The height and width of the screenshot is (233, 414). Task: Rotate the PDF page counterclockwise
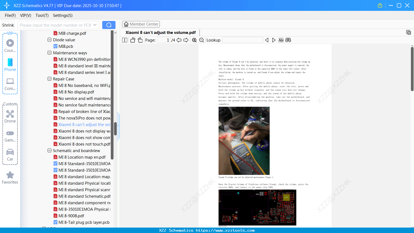pyautogui.click(x=133, y=40)
